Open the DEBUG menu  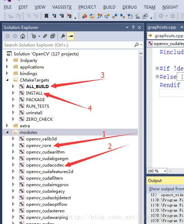[130, 7]
